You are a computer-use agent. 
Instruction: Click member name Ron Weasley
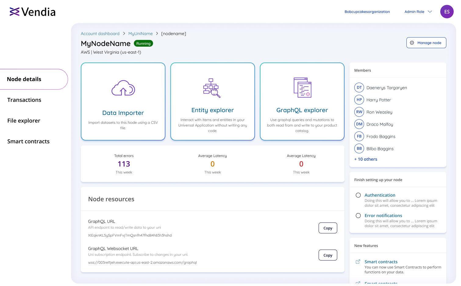point(379,112)
